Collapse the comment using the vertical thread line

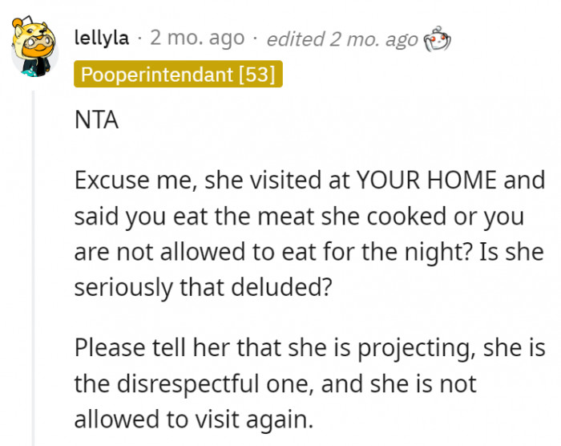point(34,265)
